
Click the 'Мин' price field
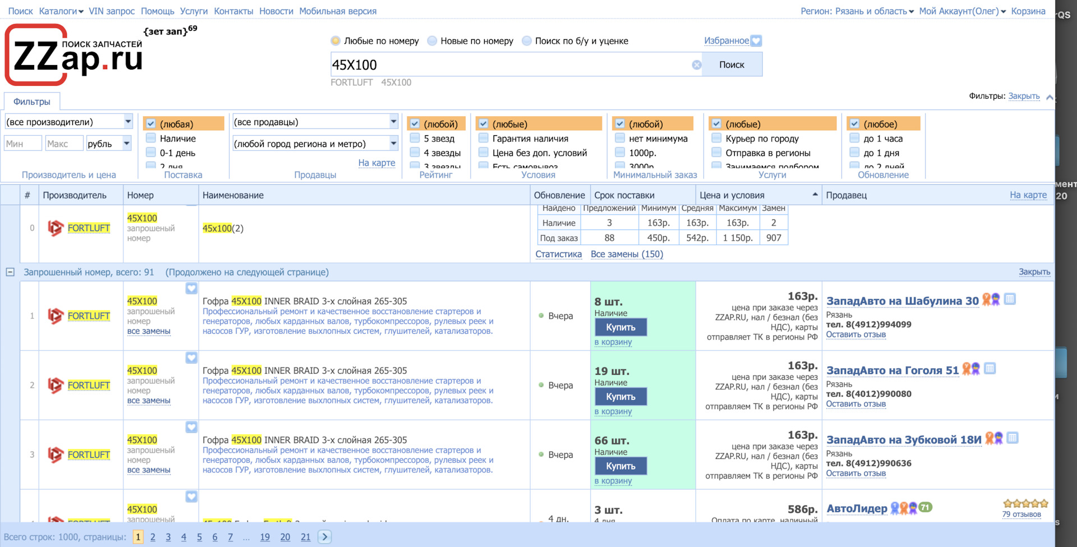(23, 144)
